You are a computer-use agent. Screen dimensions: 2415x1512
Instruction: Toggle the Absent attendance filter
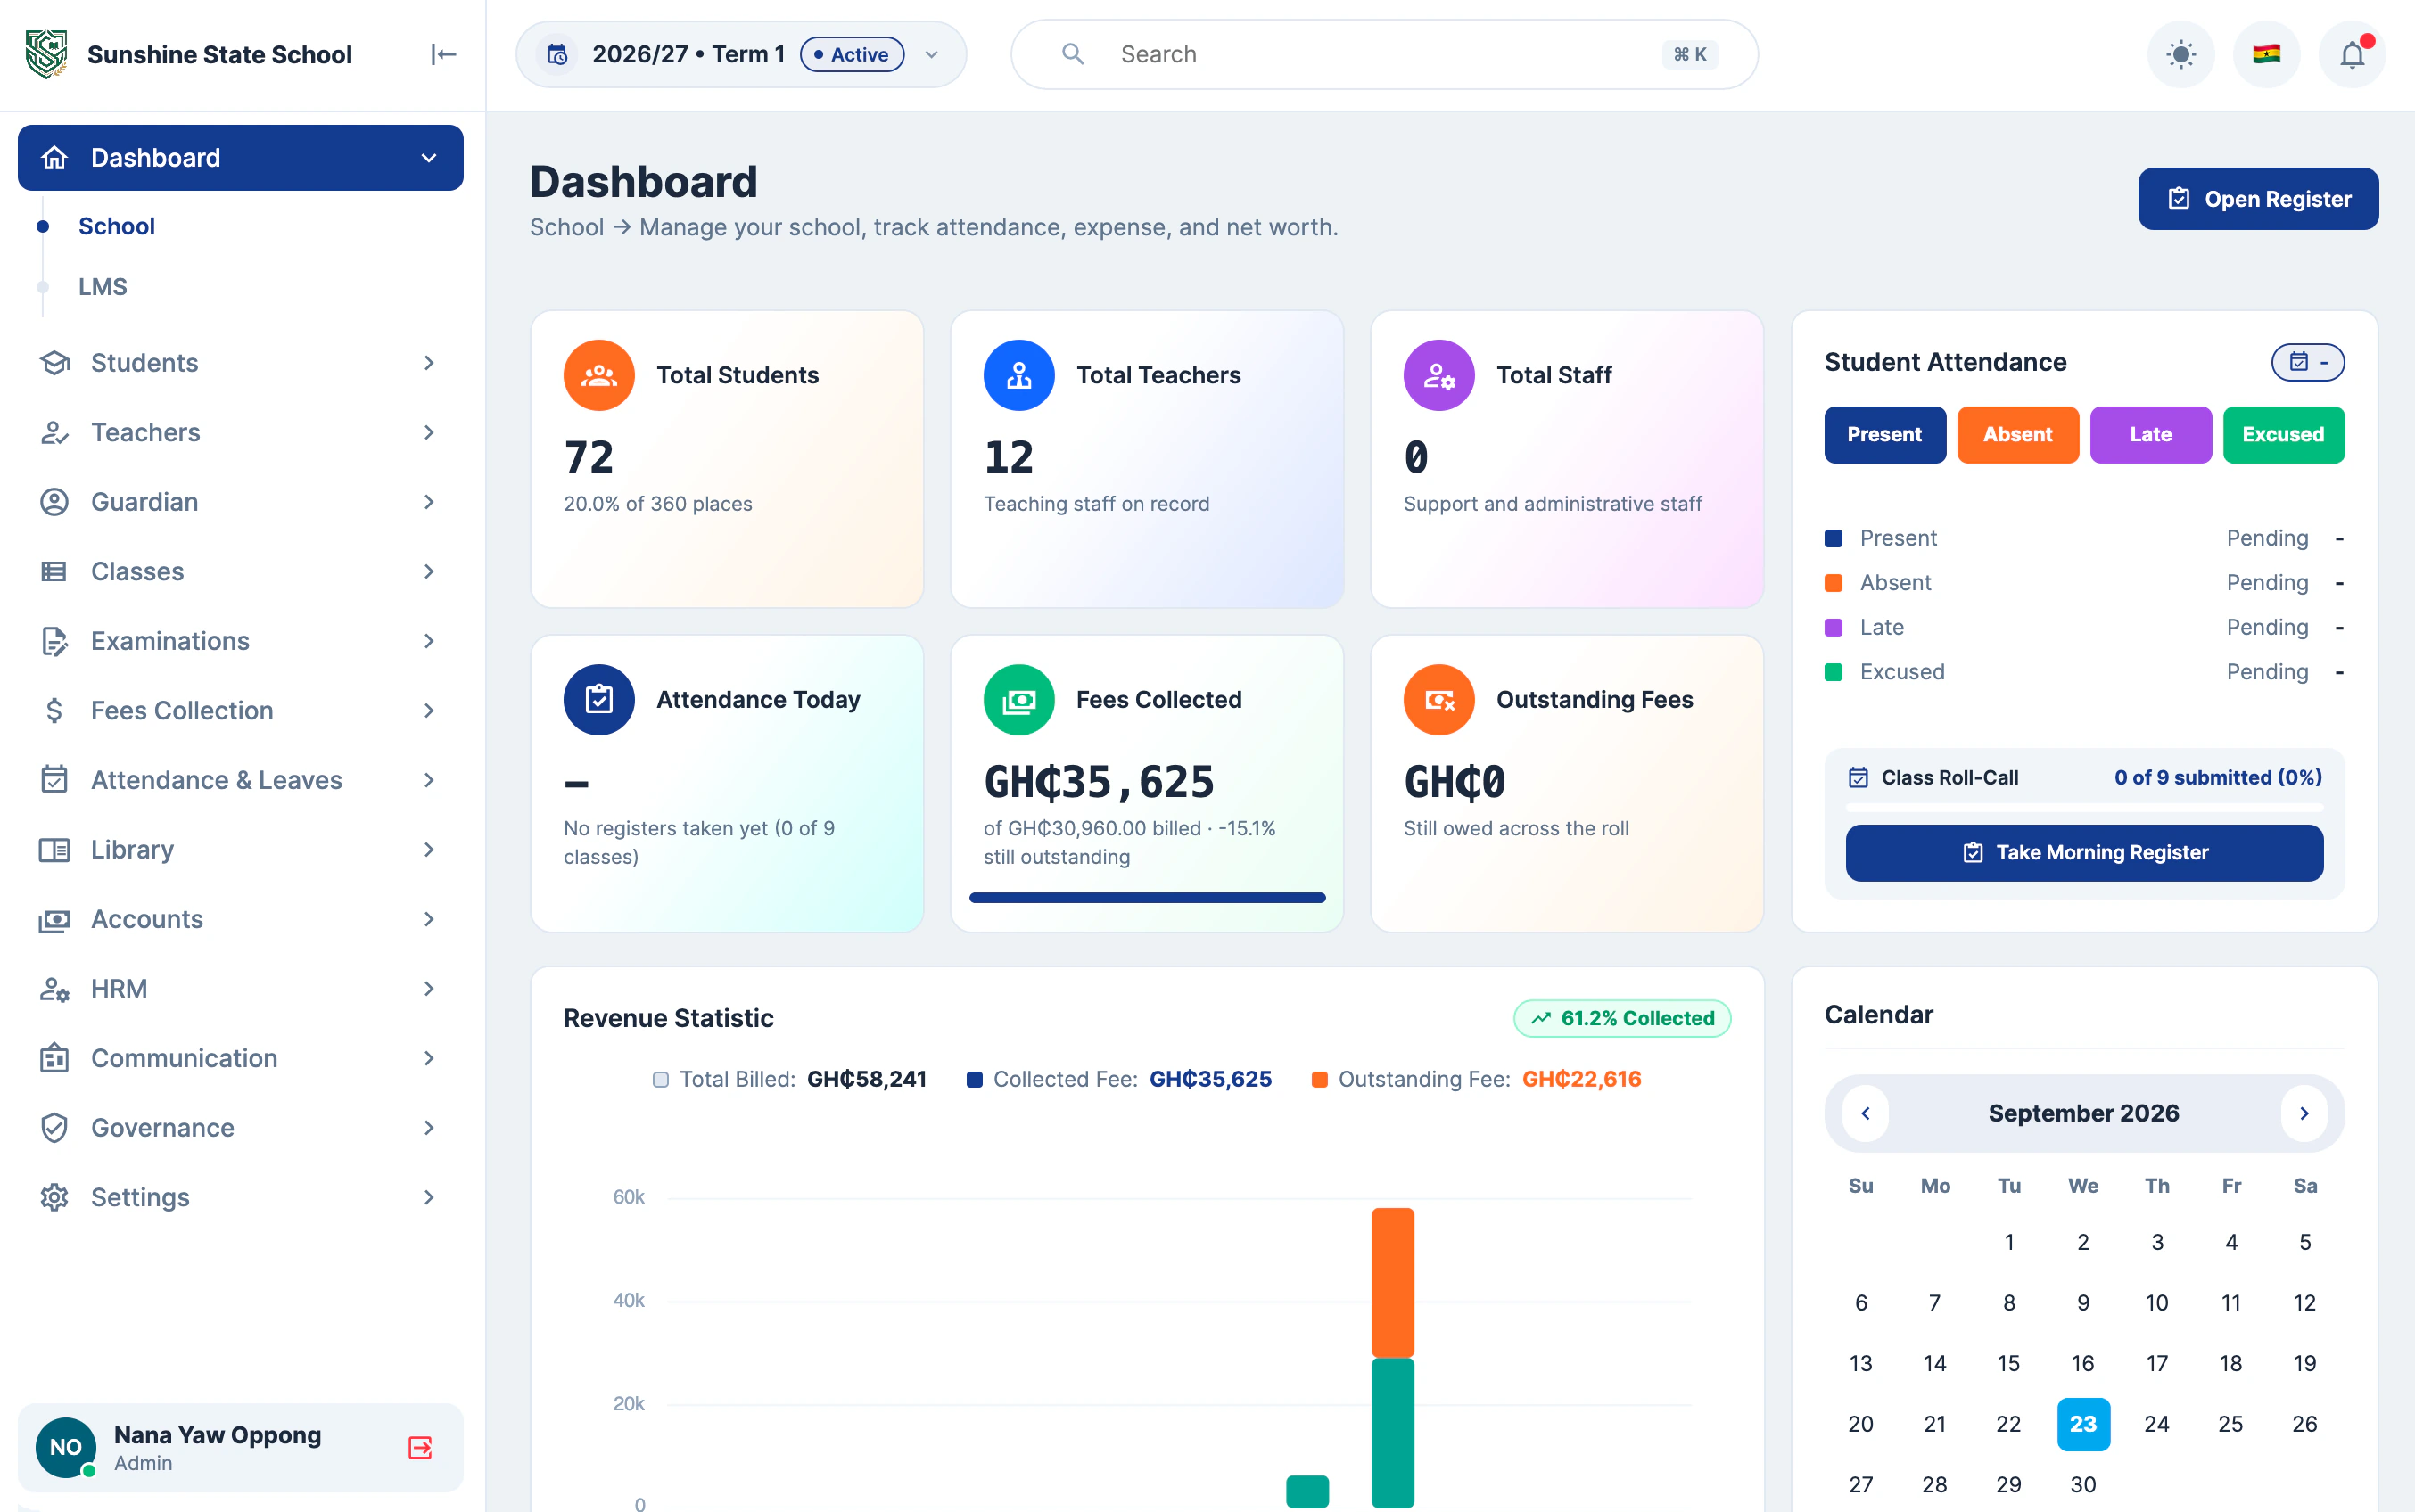pyautogui.click(x=2017, y=435)
